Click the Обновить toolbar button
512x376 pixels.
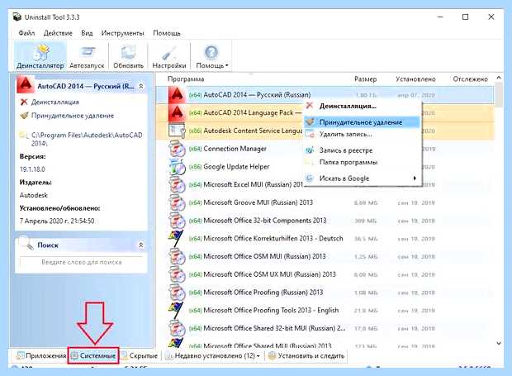[128, 55]
